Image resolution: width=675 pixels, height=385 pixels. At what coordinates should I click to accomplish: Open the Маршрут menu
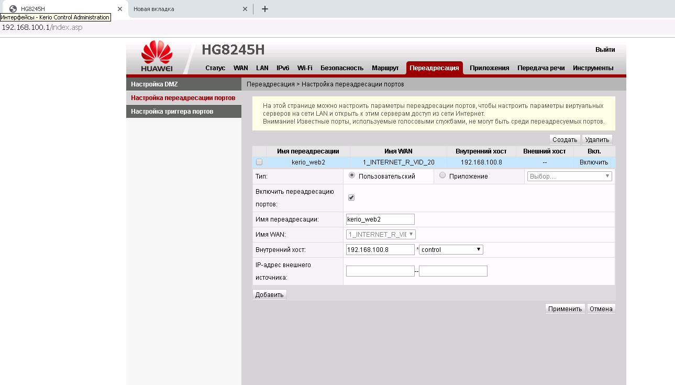tap(385, 68)
